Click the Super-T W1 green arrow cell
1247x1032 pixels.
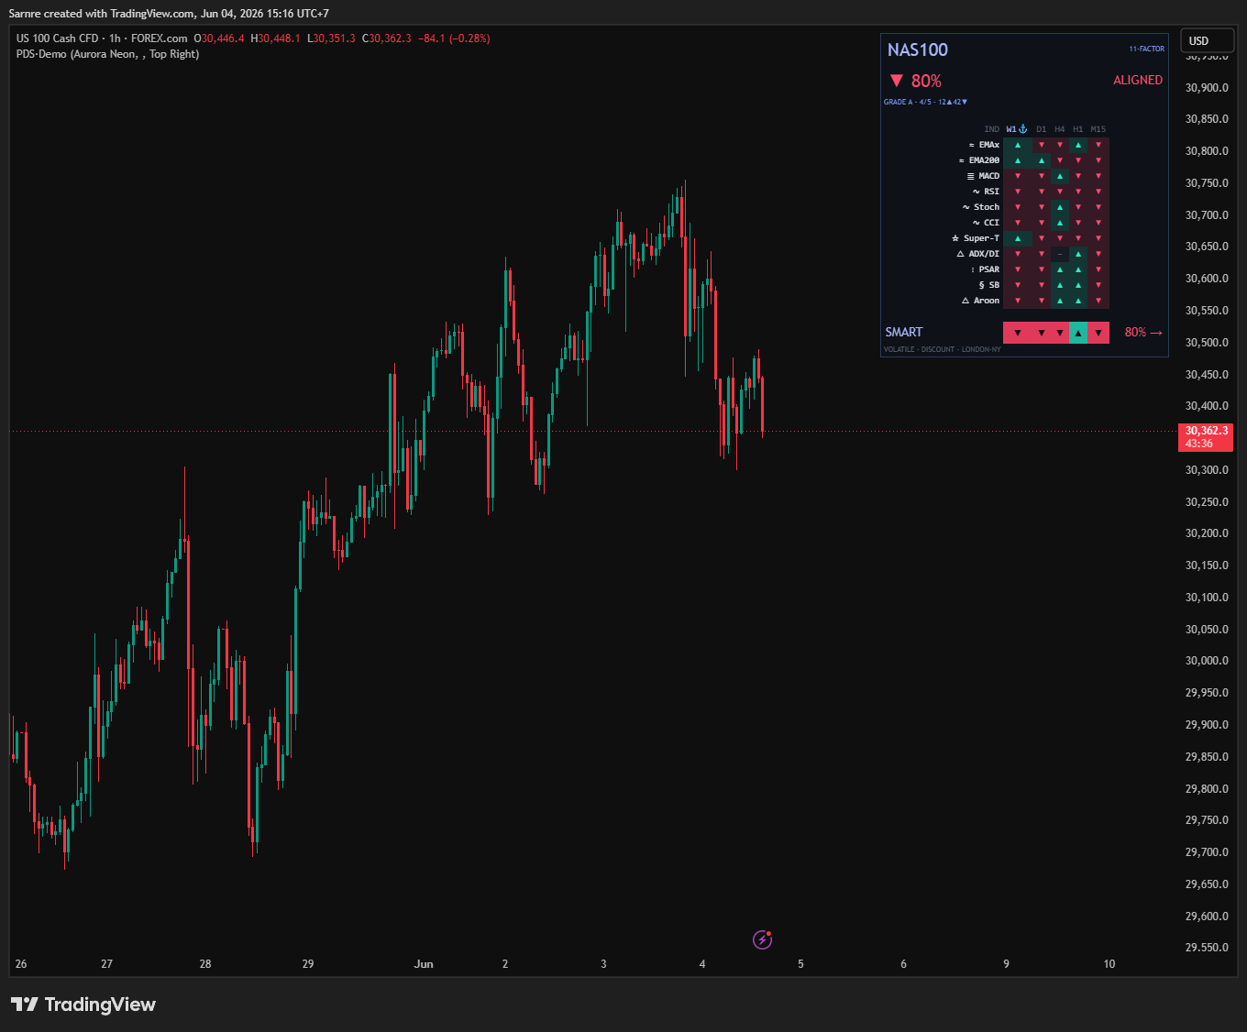1018,238
